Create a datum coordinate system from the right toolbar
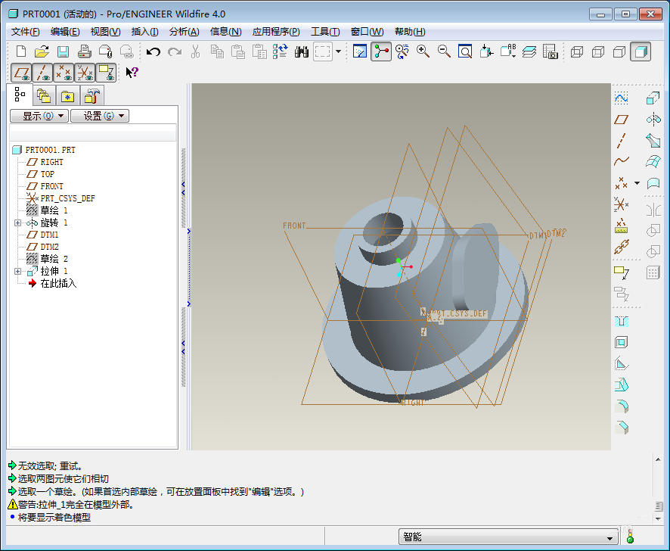The height and width of the screenshot is (551, 670). [x=622, y=205]
